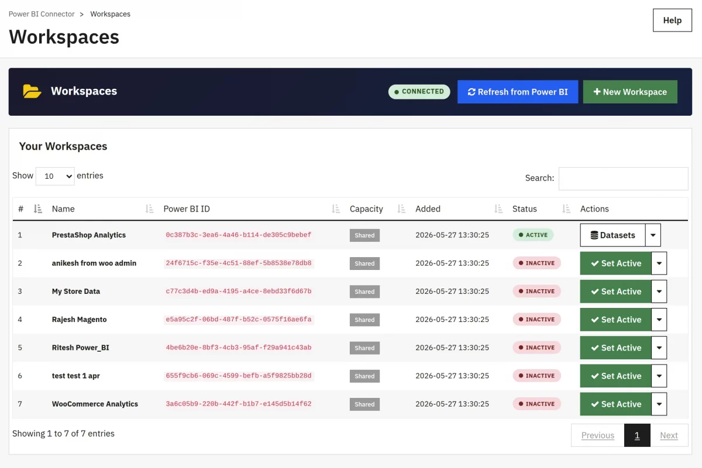Screen dimensions: 702x468
Task: Click ID e5a95c2f-06bd-487f-b52c-0575f16ae6fa
Action: click(x=239, y=320)
